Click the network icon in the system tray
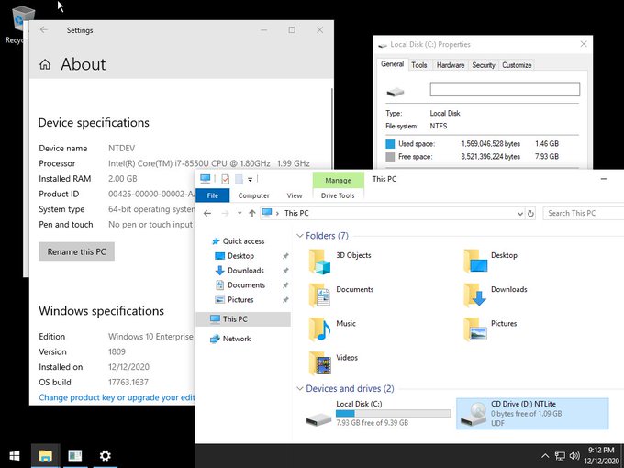The height and width of the screenshot is (468, 624). point(560,456)
